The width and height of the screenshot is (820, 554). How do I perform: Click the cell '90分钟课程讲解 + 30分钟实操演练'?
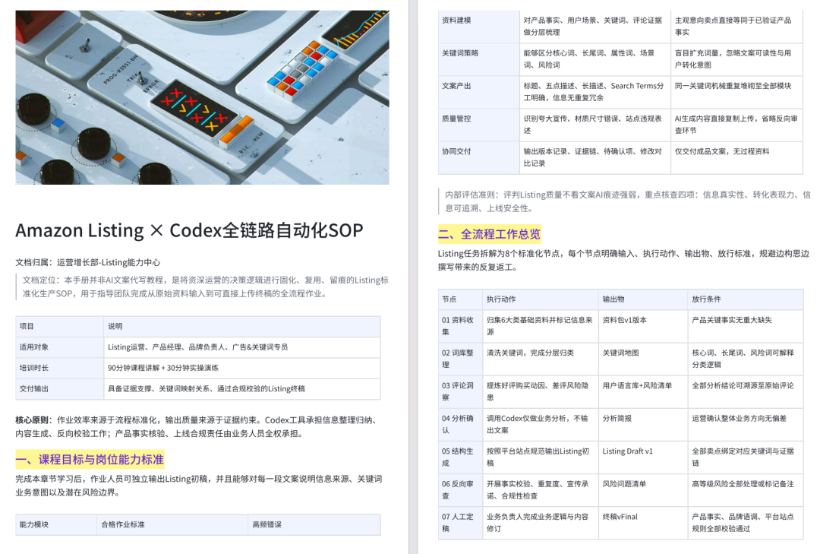coord(242,368)
